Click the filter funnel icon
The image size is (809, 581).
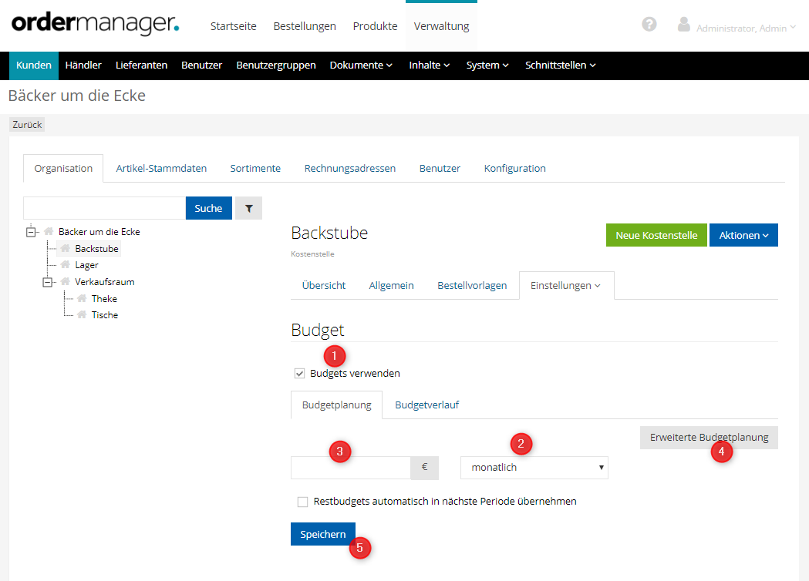pyautogui.click(x=248, y=208)
